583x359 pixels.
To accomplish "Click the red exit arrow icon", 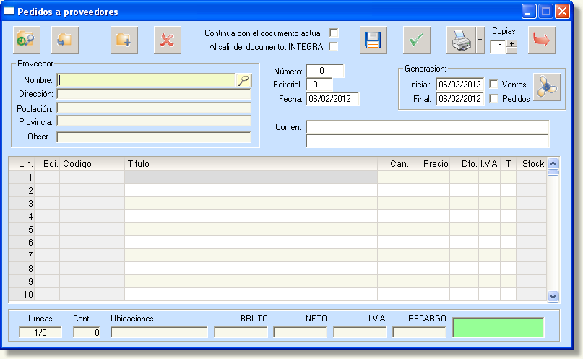I will pyautogui.click(x=542, y=40).
